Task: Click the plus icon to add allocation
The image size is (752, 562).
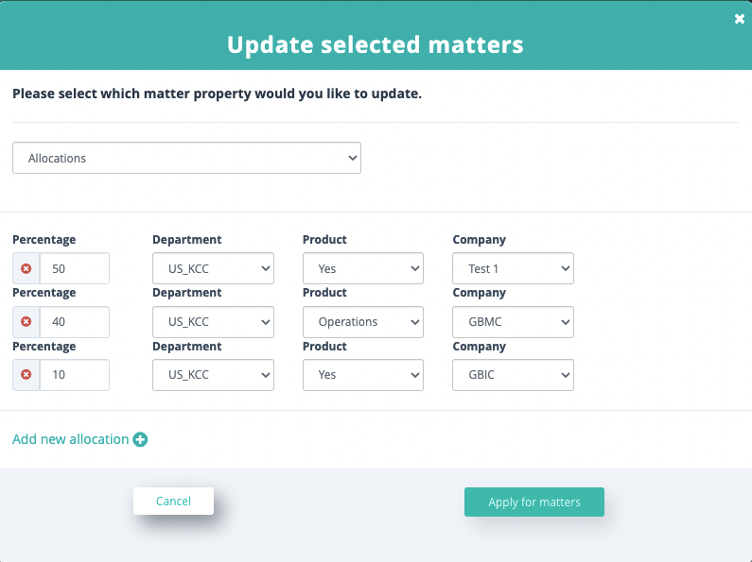Action: click(140, 439)
